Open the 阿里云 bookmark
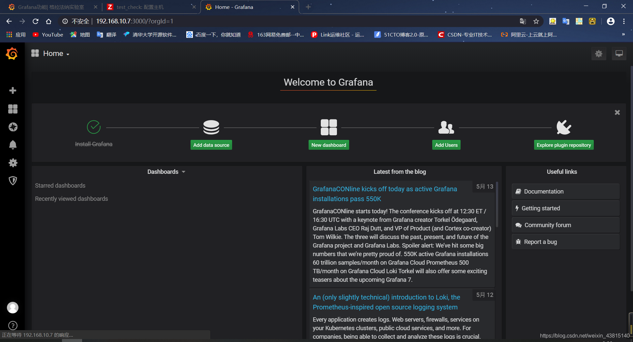 (x=529, y=35)
